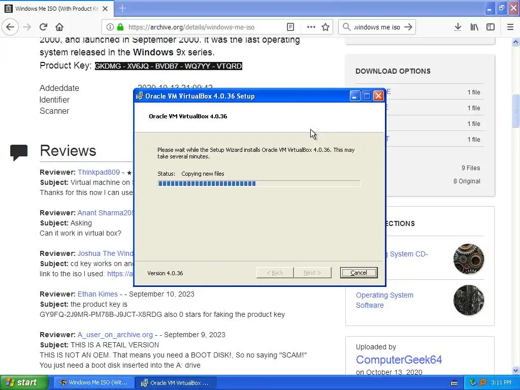Image resolution: width=520 pixels, height=390 pixels.
Task: Click the 3:11 PM system clock
Action: tap(501, 383)
